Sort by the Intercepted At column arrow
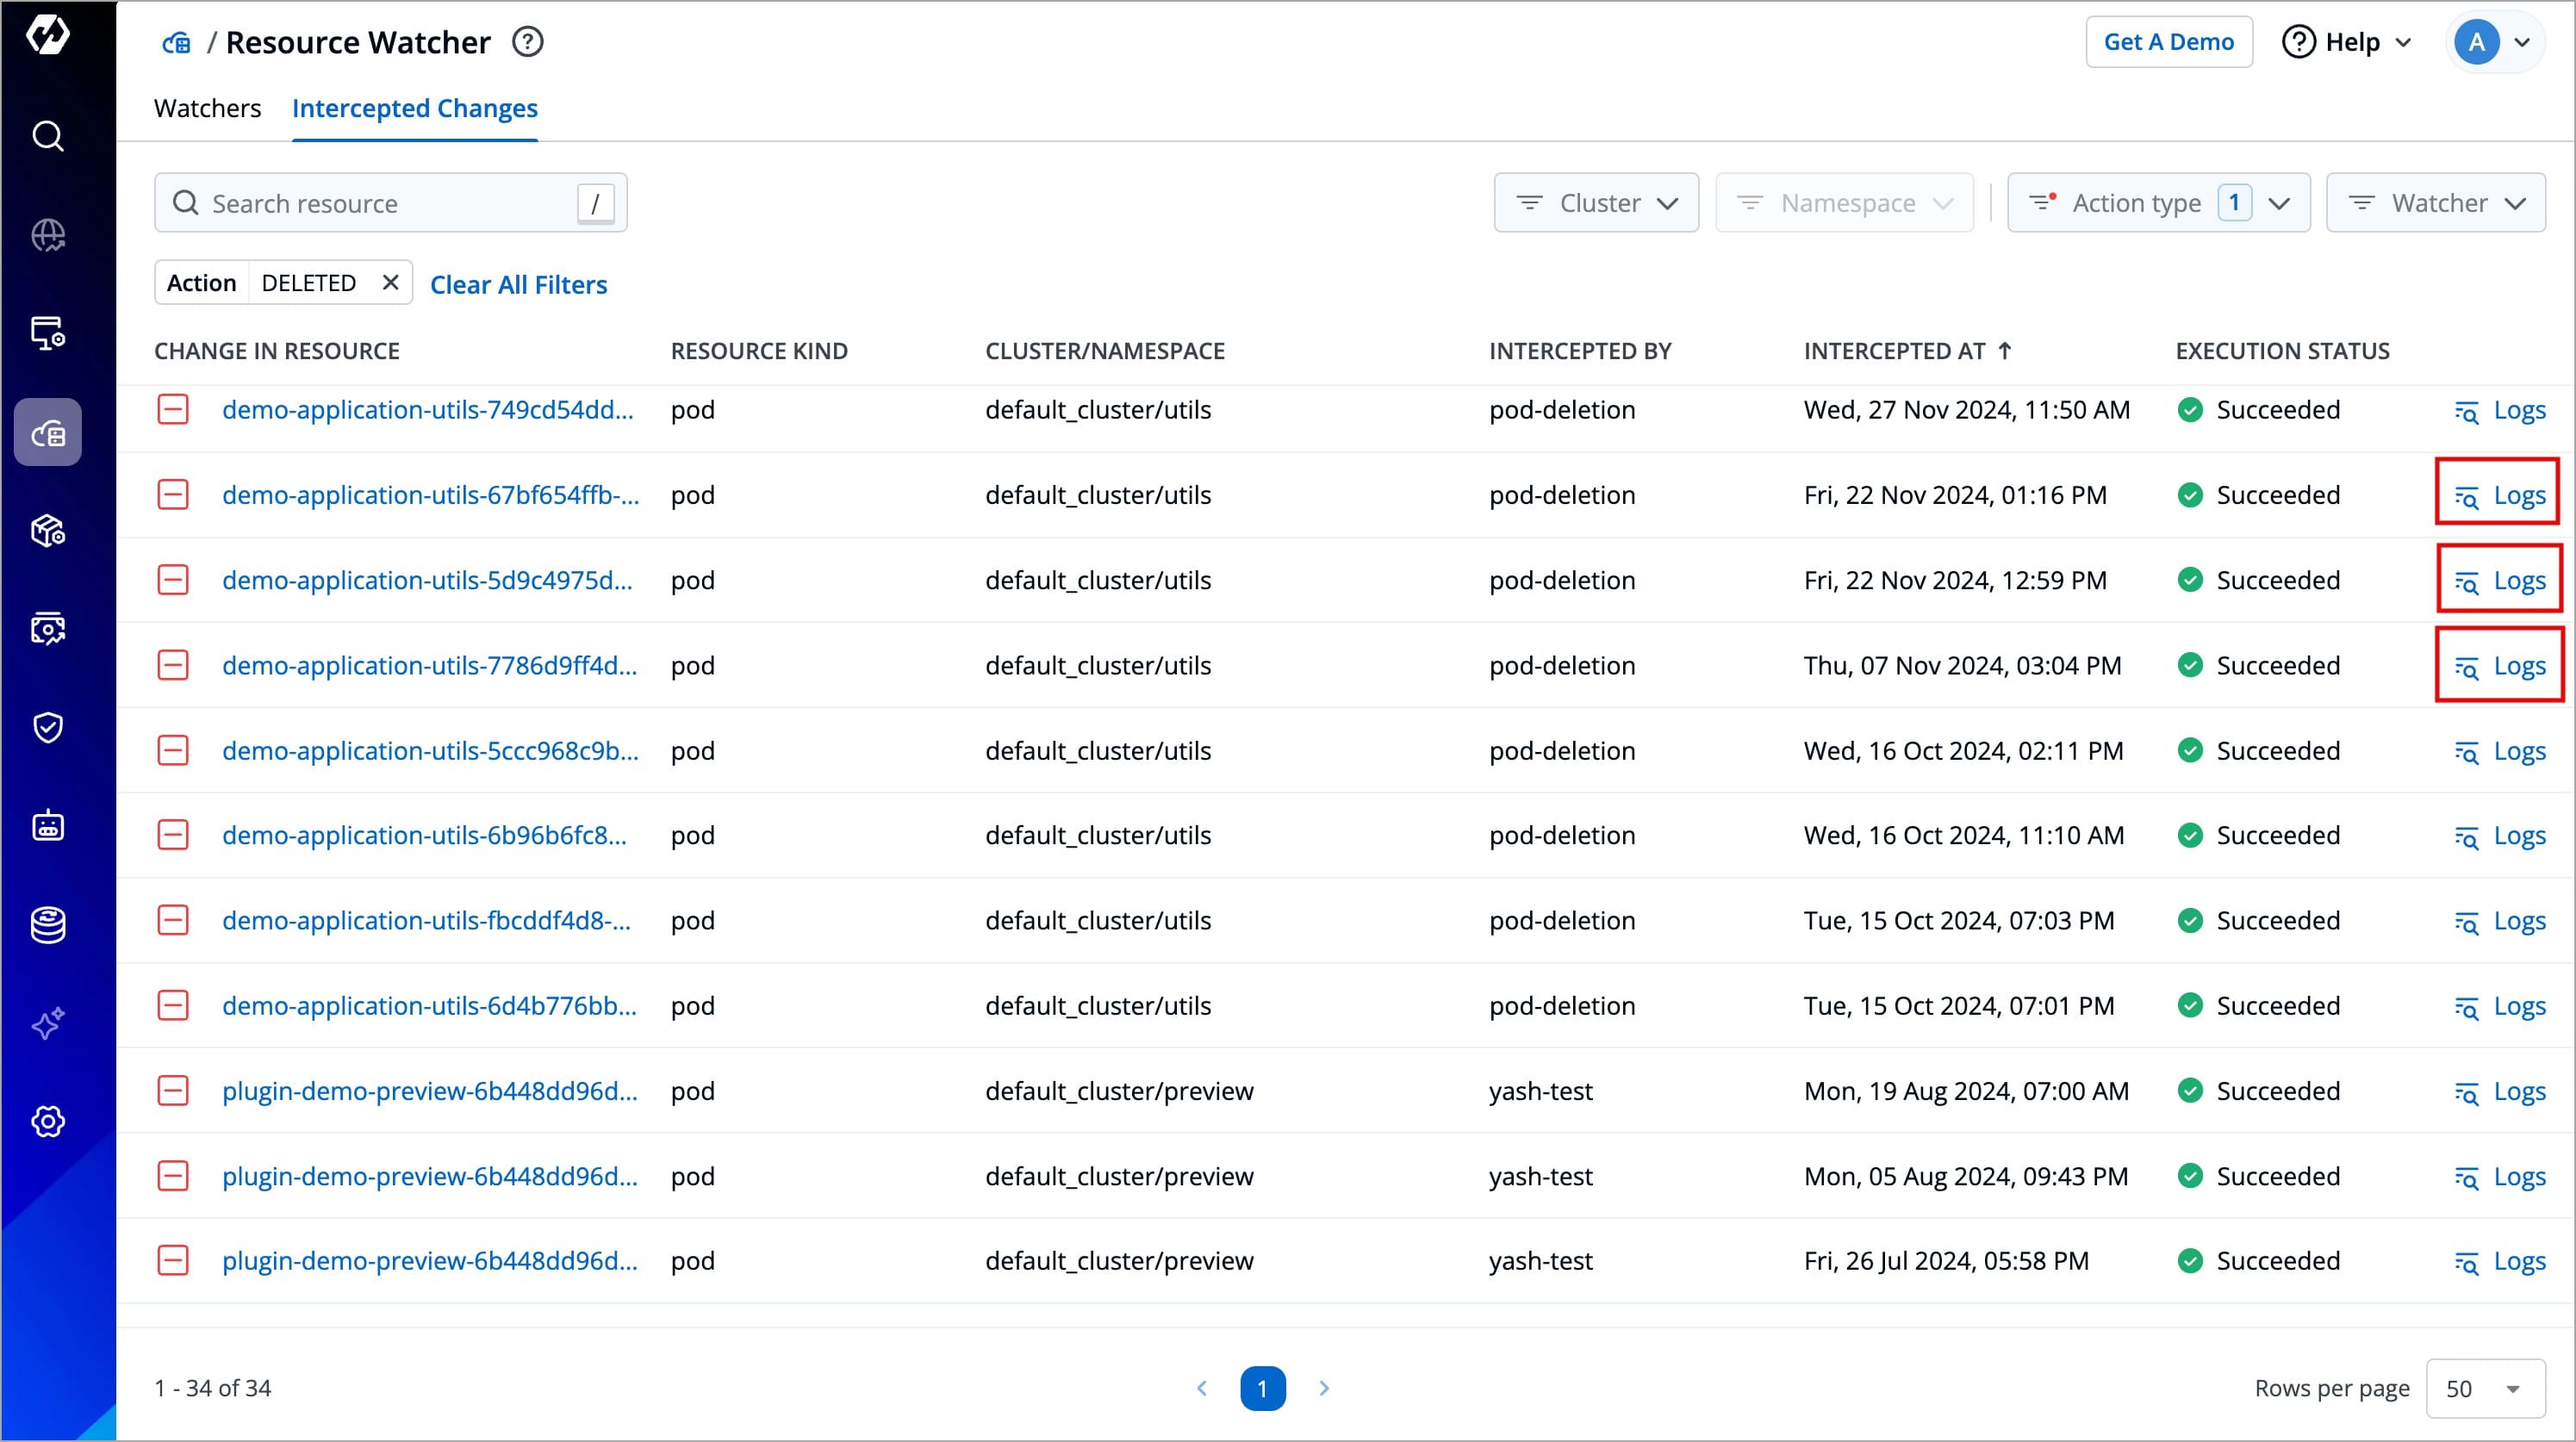The image size is (2576, 1442). tap(2004, 351)
